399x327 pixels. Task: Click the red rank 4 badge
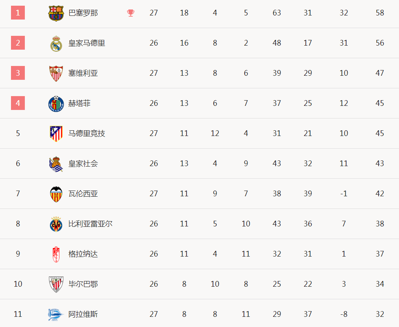18,103
